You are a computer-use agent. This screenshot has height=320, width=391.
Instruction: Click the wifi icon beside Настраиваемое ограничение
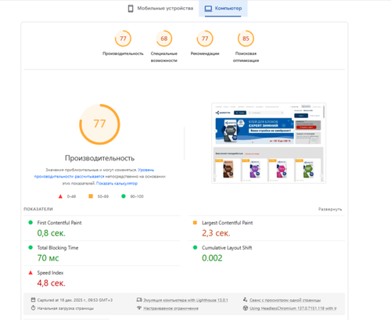point(139,308)
